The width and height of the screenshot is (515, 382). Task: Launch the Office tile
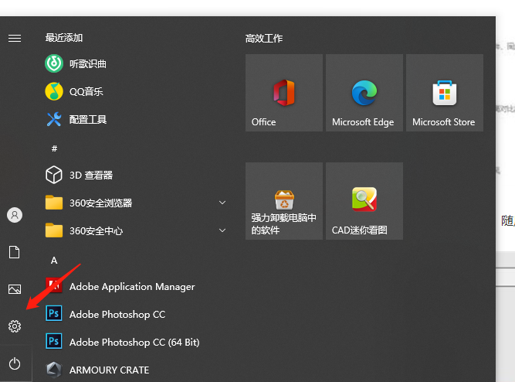pos(284,93)
